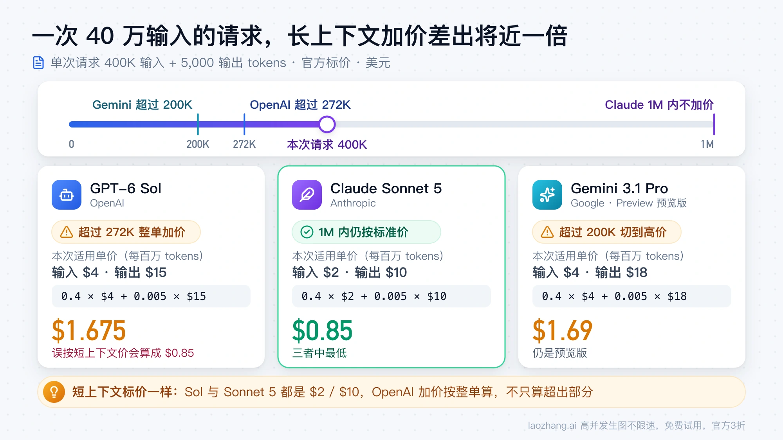Click the Gemini 超过 200K label
Viewport: 783px width, 440px height.
point(142,105)
